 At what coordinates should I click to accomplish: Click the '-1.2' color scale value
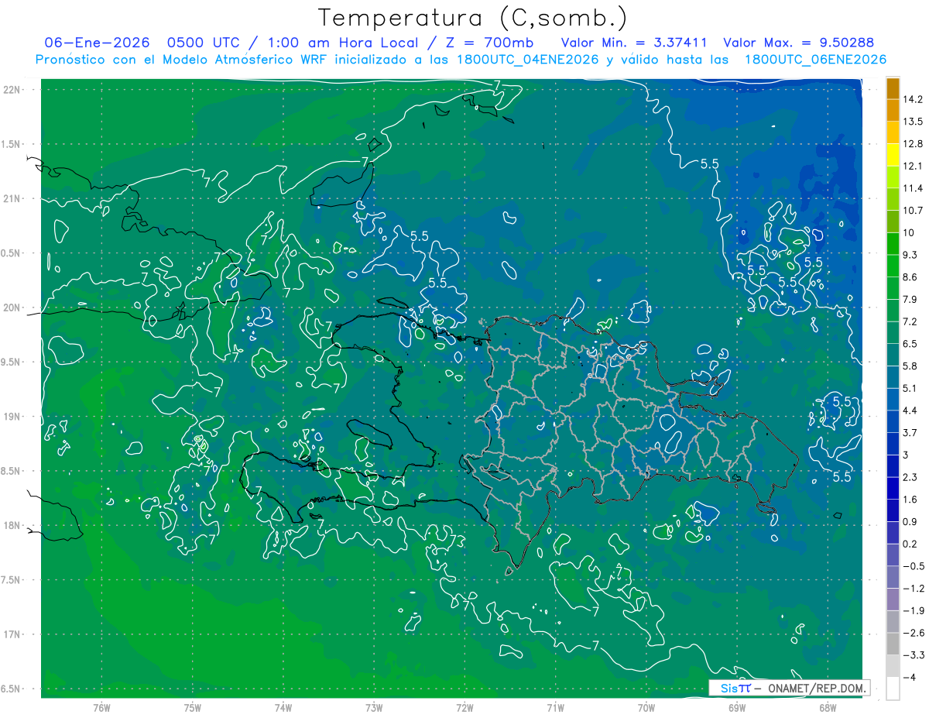913,589
